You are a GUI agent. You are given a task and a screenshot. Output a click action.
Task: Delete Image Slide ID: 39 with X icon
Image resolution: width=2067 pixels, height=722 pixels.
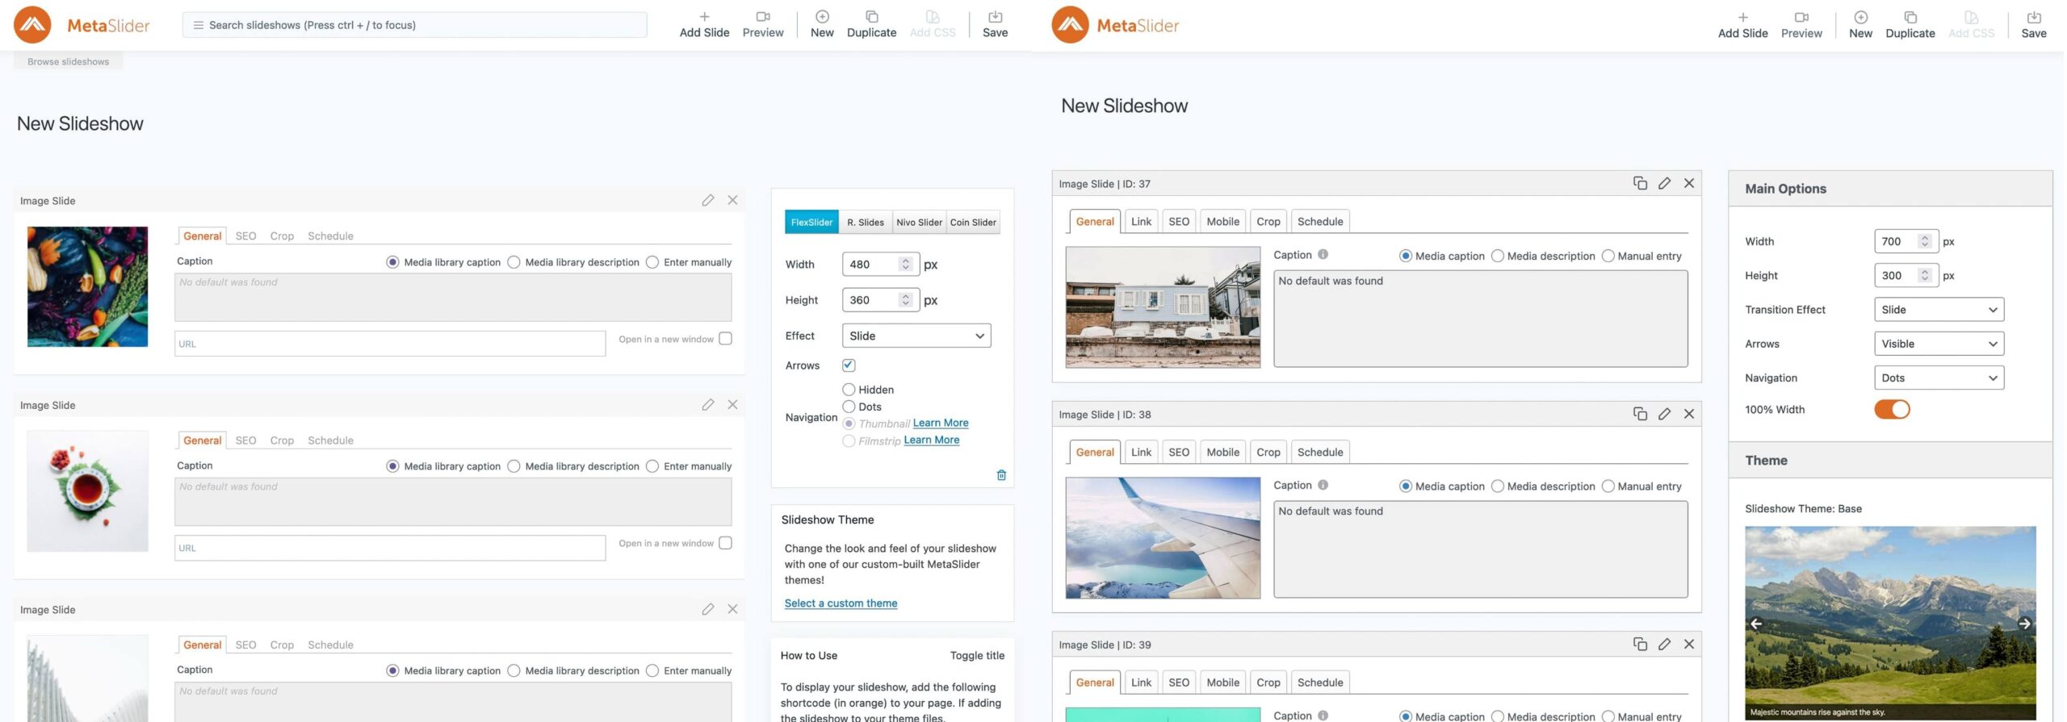point(1688,644)
